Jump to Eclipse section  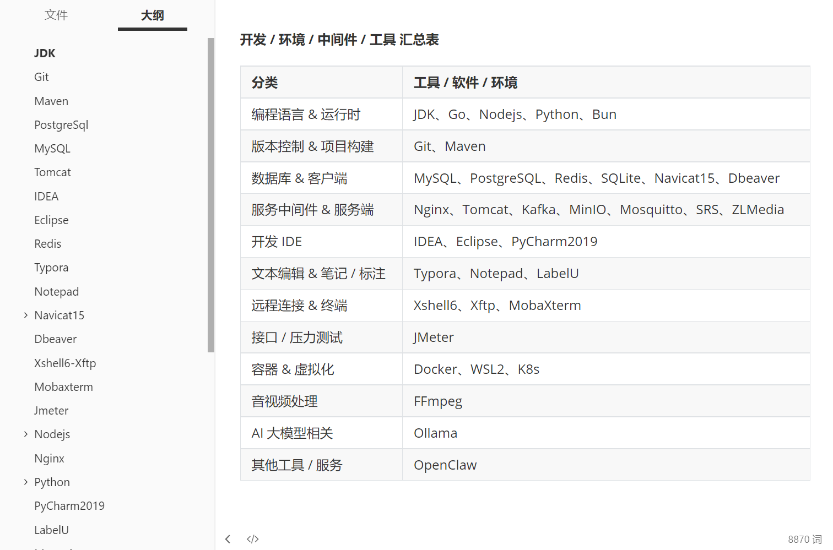pyautogui.click(x=51, y=220)
